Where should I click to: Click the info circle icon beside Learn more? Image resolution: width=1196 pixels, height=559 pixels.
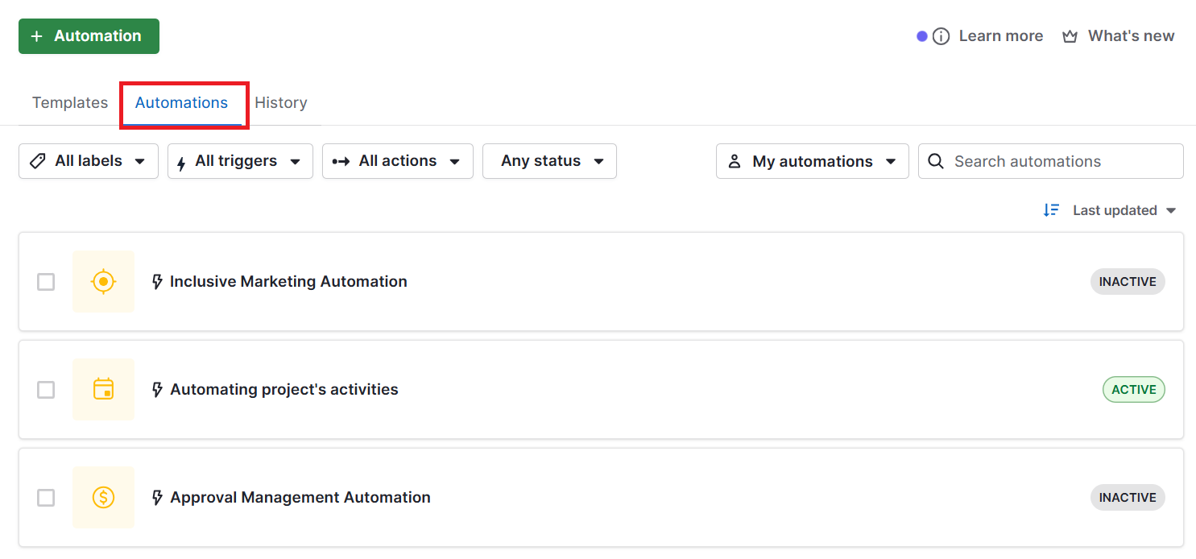pos(941,36)
